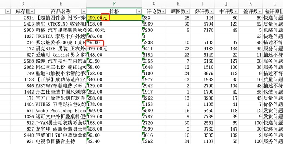Click stock cell 2814
The width and height of the screenshot is (283, 144).
[x=23, y=18]
